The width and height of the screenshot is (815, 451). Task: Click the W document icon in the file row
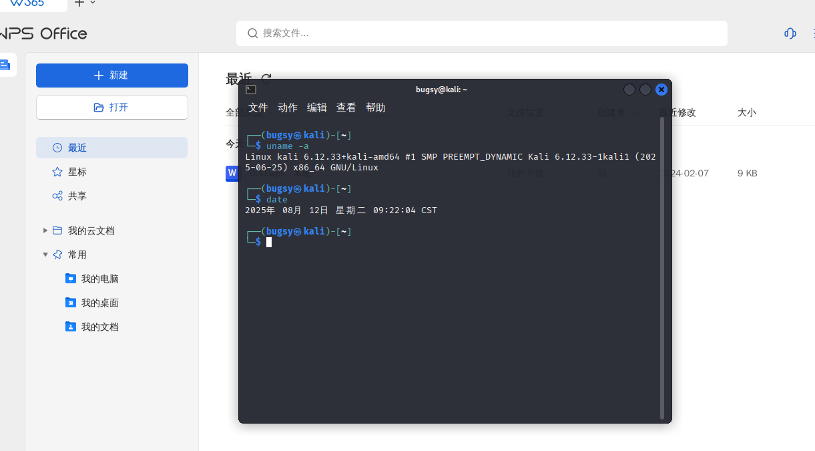coord(232,173)
